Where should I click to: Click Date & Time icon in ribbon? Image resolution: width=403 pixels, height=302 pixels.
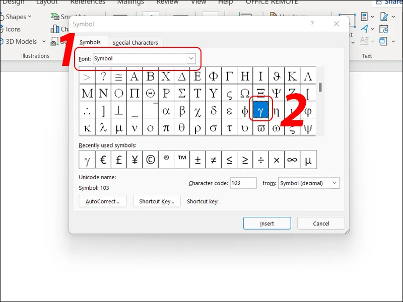[x=384, y=29]
